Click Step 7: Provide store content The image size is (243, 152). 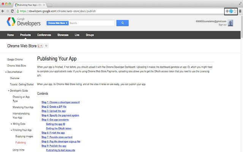(57, 137)
